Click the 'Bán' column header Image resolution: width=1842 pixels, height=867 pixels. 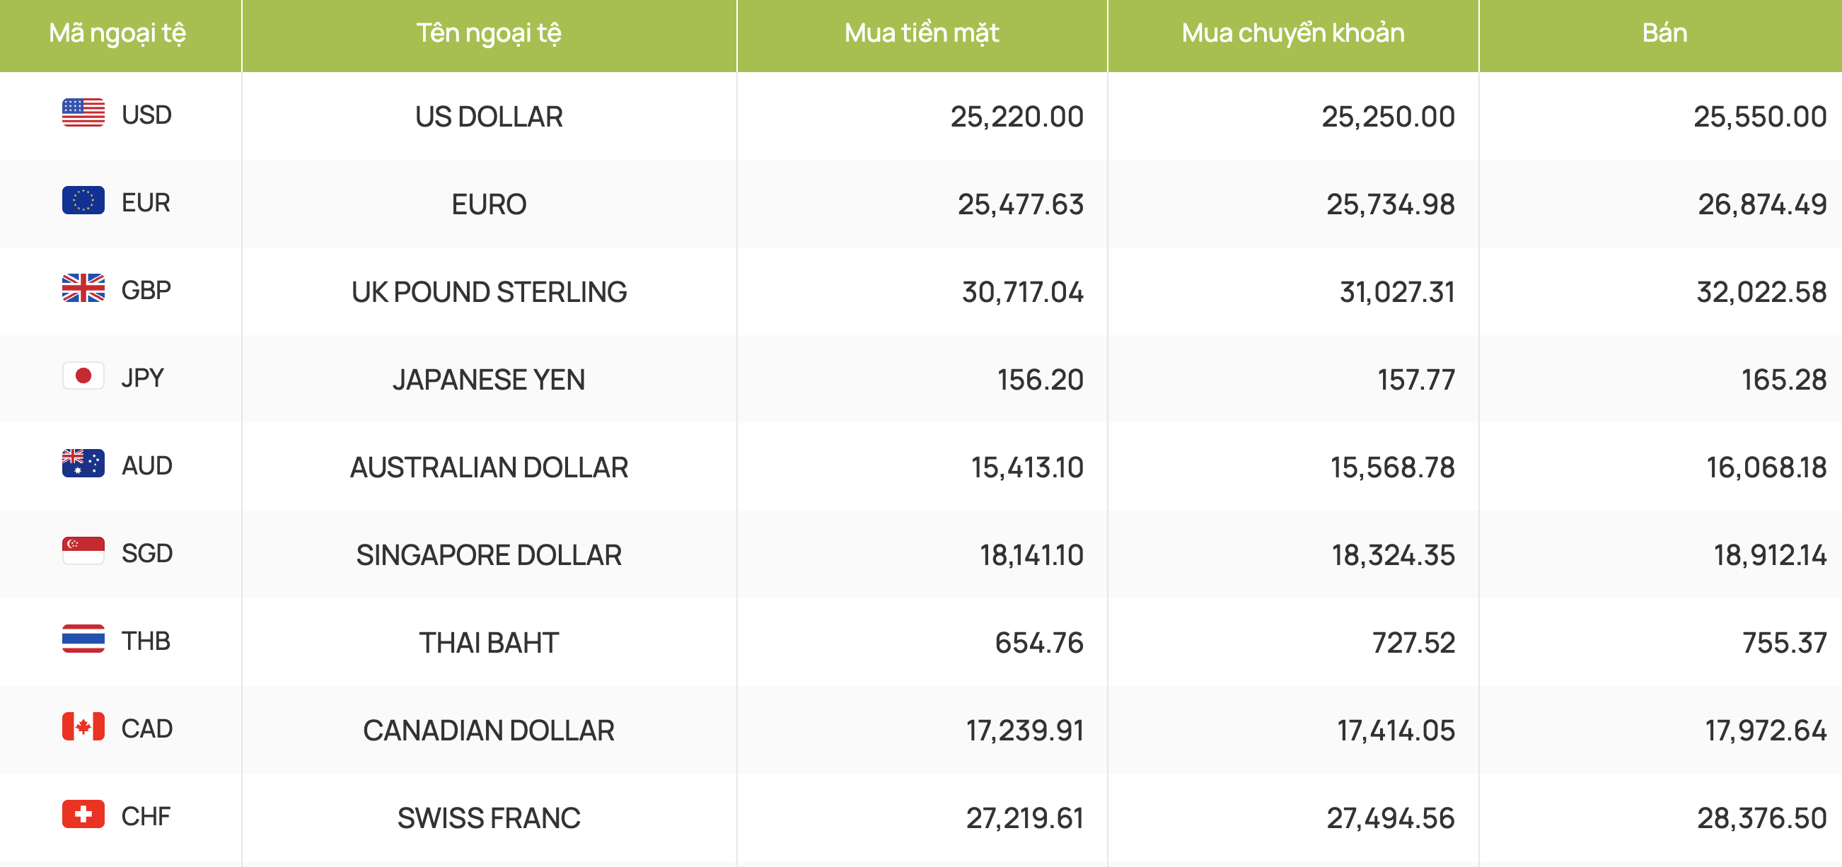coord(1664,34)
